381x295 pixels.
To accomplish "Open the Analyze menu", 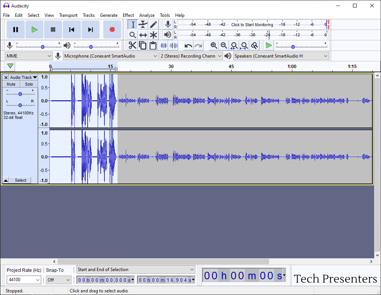I will point(147,15).
